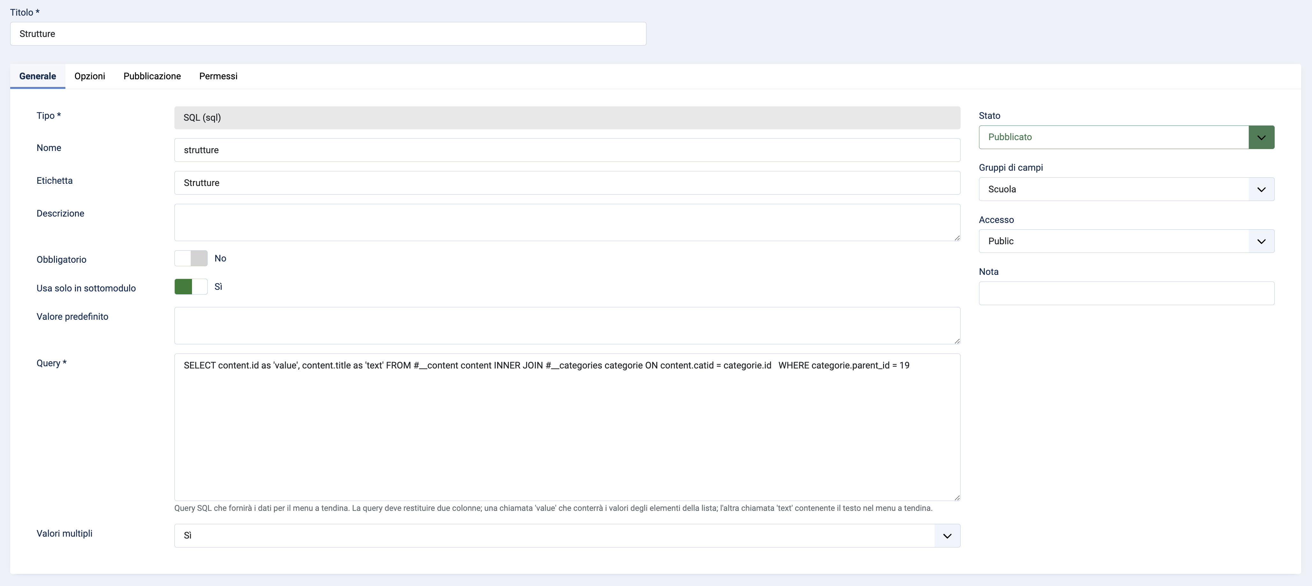Switch to the Generale tab
Screen dimensions: 1312x586
point(38,76)
